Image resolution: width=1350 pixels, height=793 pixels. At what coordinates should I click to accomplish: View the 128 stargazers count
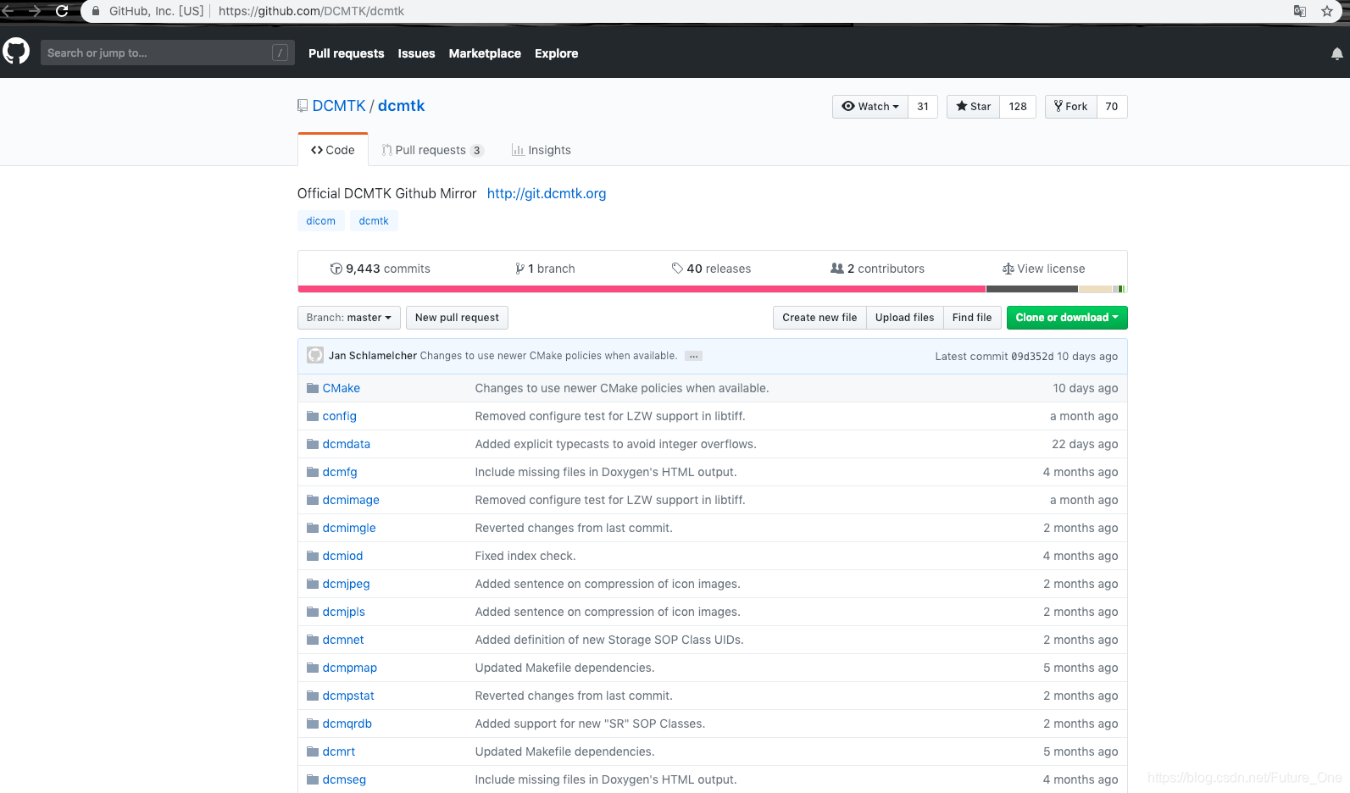tap(1018, 106)
